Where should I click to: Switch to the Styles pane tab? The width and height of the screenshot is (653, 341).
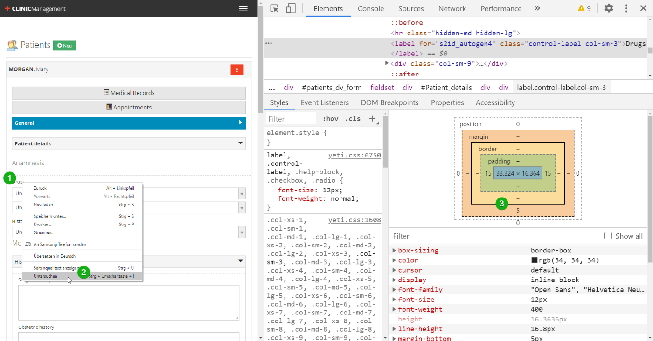(x=279, y=102)
